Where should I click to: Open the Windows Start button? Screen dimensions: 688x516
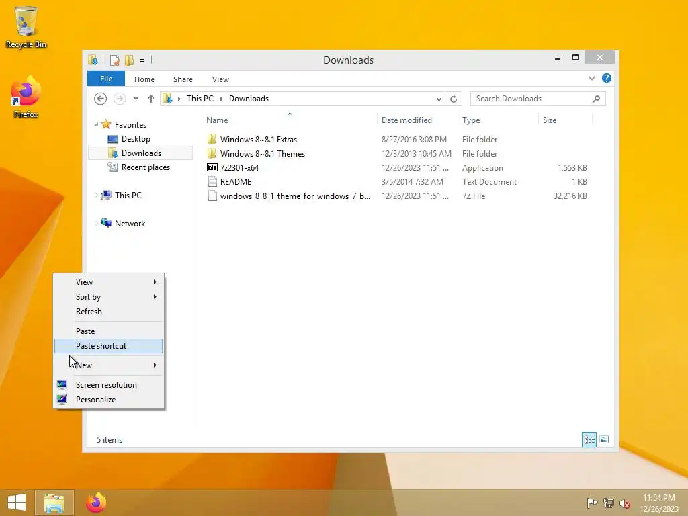click(17, 503)
